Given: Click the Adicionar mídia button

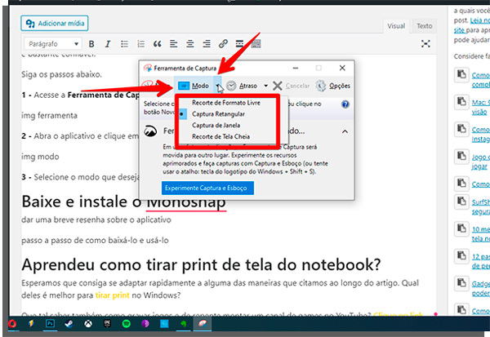Looking at the screenshot, I should pyautogui.click(x=55, y=24).
